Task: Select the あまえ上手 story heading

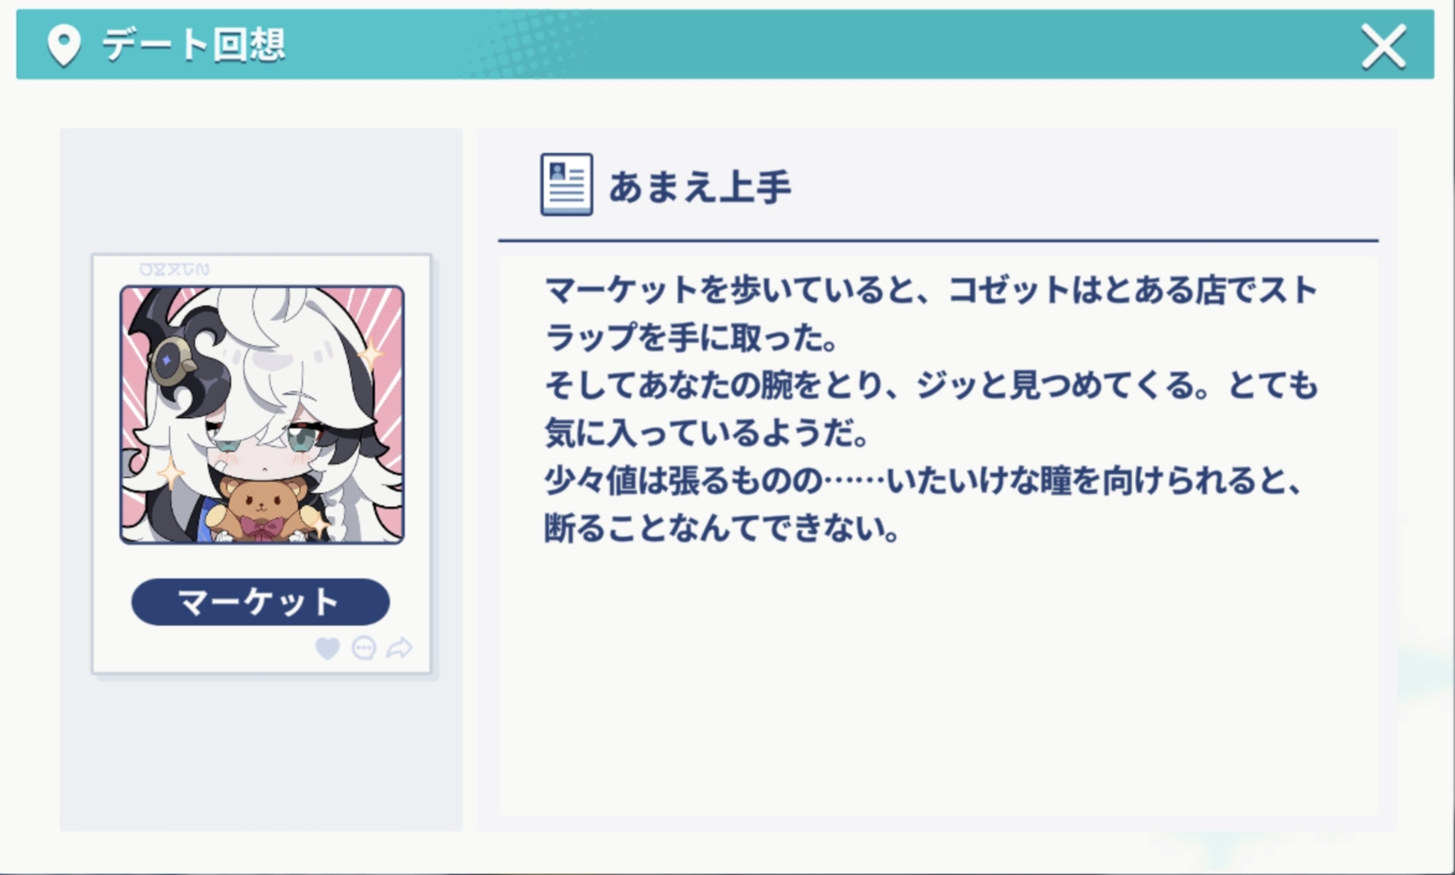Action: point(700,187)
